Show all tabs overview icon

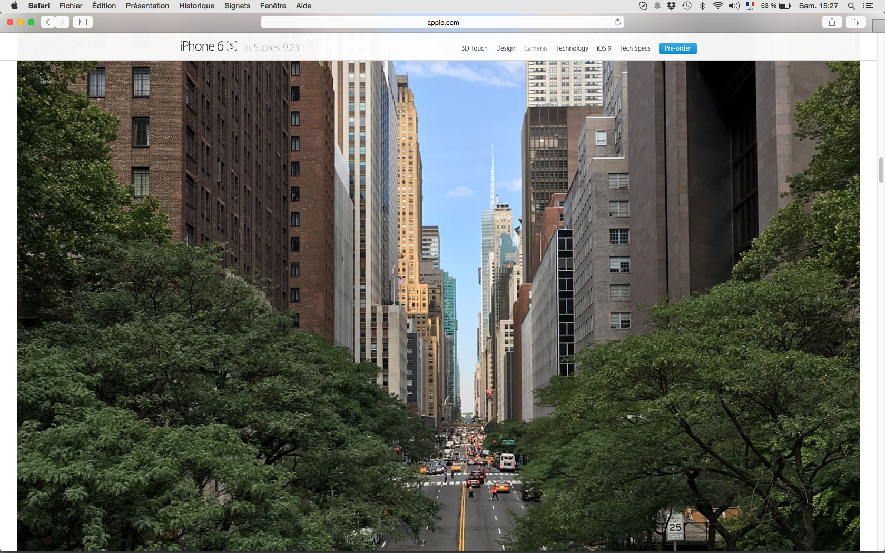pyautogui.click(x=855, y=22)
